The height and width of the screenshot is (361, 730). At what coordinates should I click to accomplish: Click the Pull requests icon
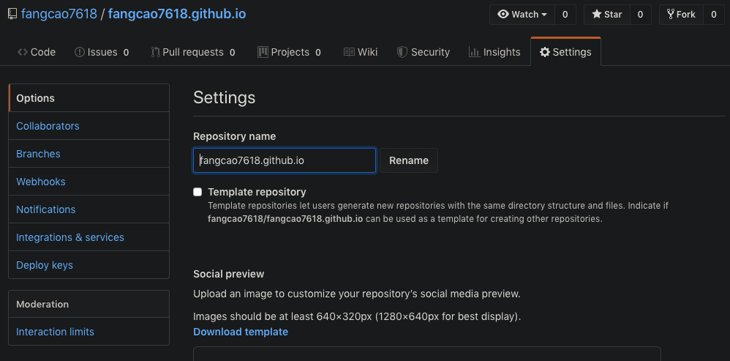(x=155, y=52)
